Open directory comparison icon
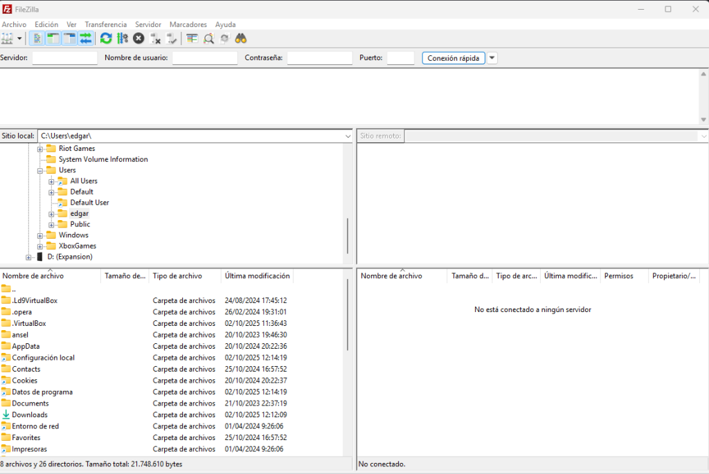 coord(208,39)
